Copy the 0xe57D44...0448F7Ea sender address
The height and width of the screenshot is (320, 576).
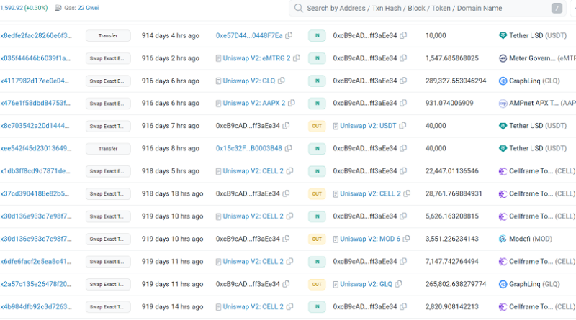coord(289,36)
